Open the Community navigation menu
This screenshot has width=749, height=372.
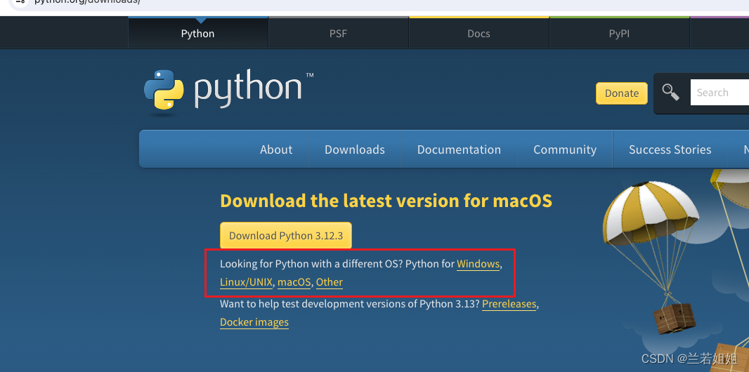(x=565, y=150)
